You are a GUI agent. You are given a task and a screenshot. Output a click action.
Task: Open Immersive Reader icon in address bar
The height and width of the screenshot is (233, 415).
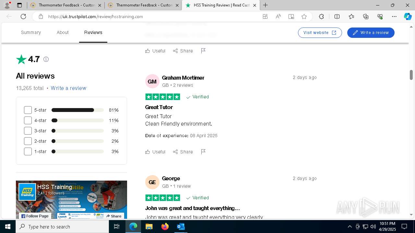point(291,17)
